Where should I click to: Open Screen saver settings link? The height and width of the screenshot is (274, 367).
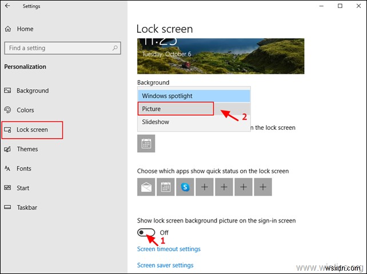165,265
